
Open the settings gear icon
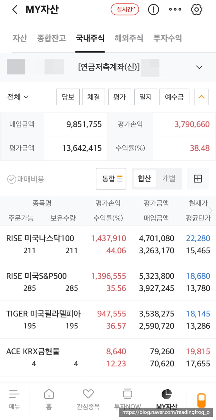[x=197, y=10]
